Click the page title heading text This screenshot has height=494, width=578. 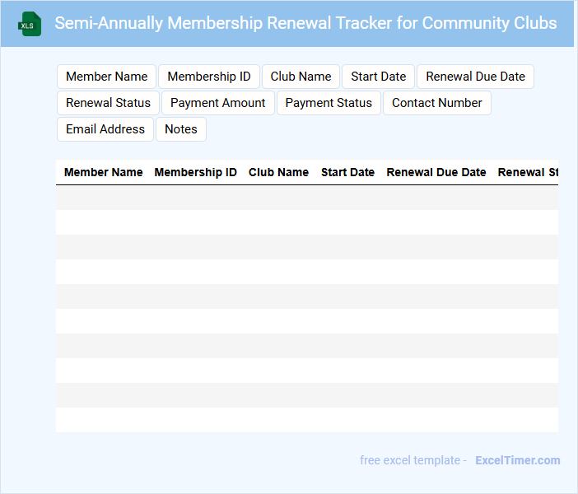[305, 23]
